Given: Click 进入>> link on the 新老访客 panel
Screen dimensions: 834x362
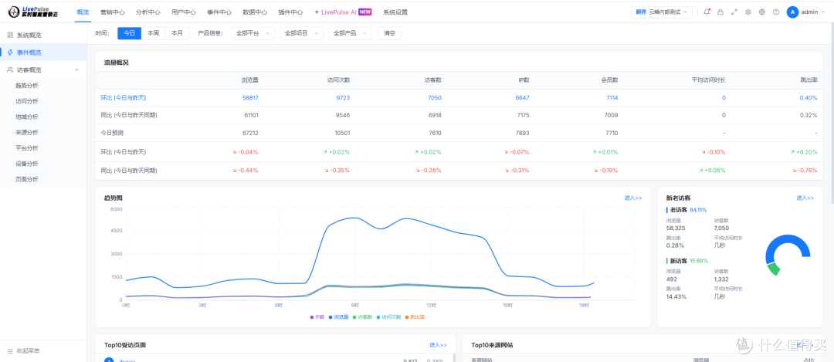Looking at the screenshot, I should coord(805,198).
